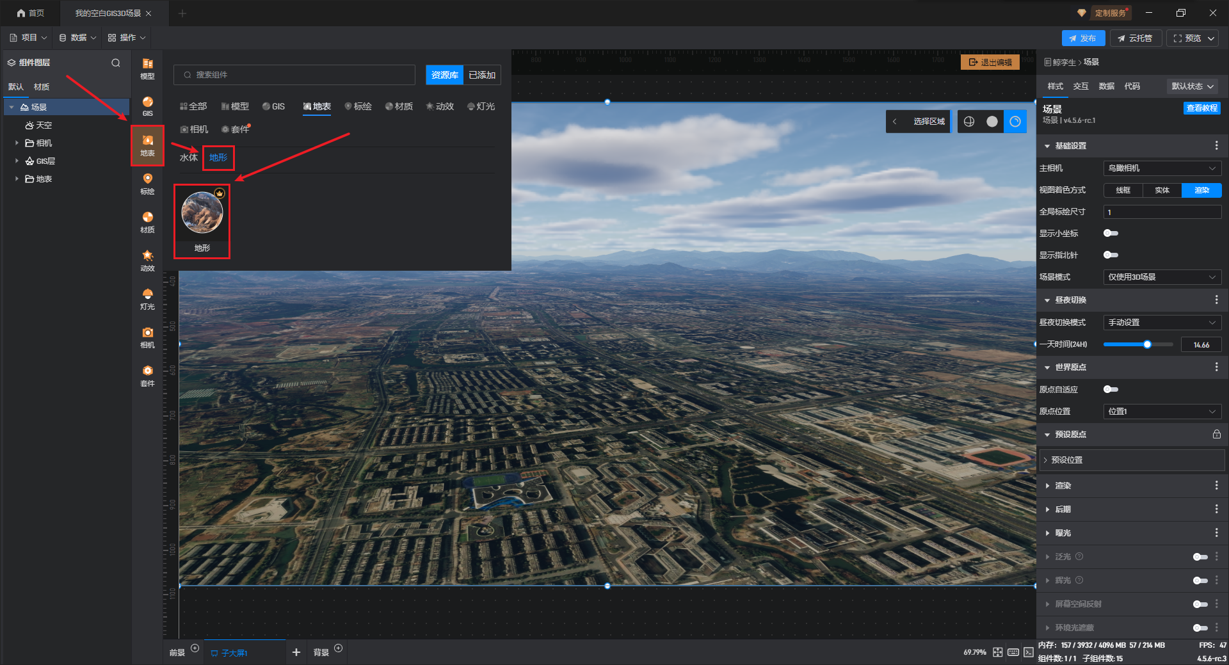Click the 搜索组件 search field
The height and width of the screenshot is (665, 1229).
coord(294,75)
